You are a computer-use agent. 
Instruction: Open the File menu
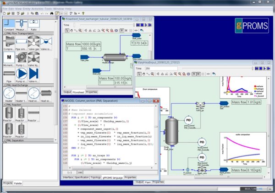pyautogui.click(x=5, y=9)
